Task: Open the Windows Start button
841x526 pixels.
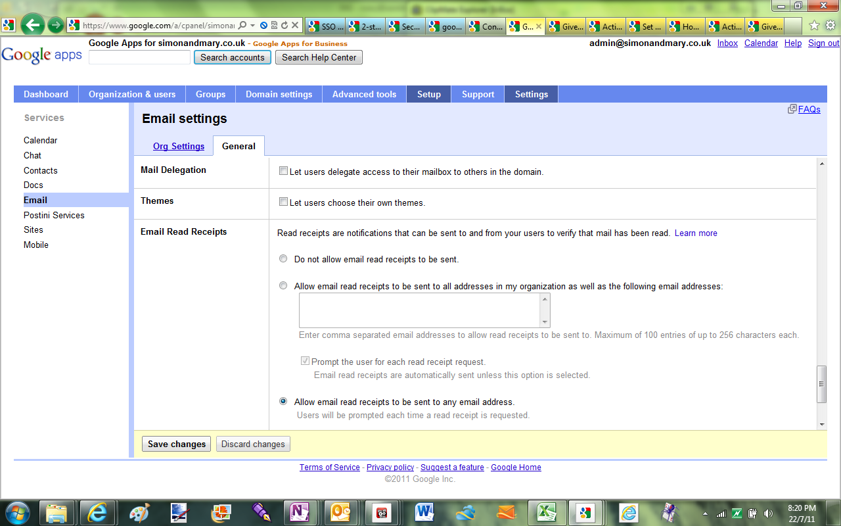Action: [x=18, y=512]
